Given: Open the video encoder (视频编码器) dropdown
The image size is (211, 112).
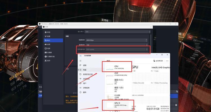Looking at the screenshot, I should click(x=117, y=50).
